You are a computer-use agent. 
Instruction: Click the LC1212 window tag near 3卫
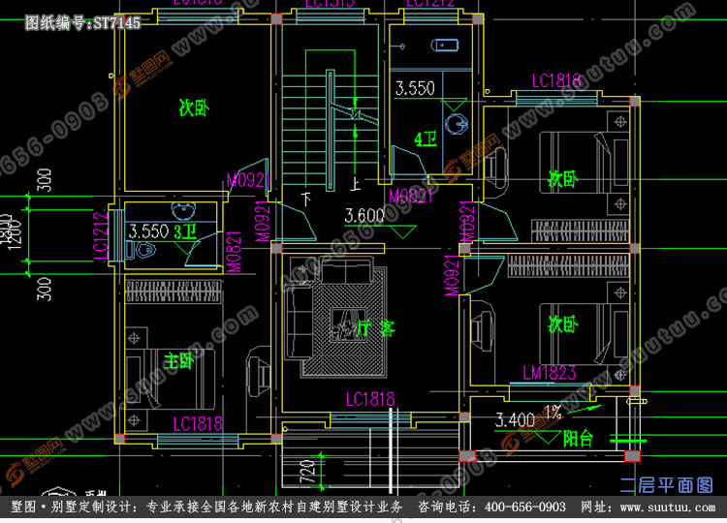click(x=101, y=235)
